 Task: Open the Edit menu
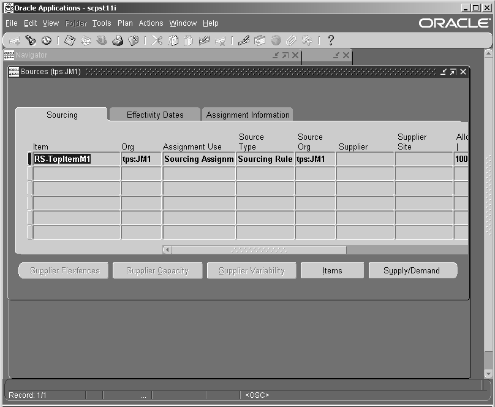coord(30,23)
